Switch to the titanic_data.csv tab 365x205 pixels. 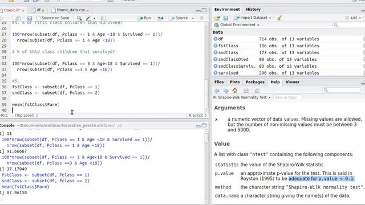pyautogui.click(x=71, y=10)
